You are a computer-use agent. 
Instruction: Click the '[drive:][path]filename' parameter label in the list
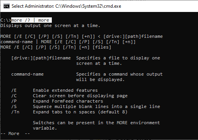point(41,58)
